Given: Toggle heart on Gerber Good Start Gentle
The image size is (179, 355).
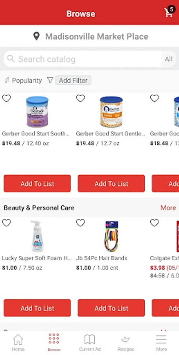Looking at the screenshot, I should pos(80,99).
